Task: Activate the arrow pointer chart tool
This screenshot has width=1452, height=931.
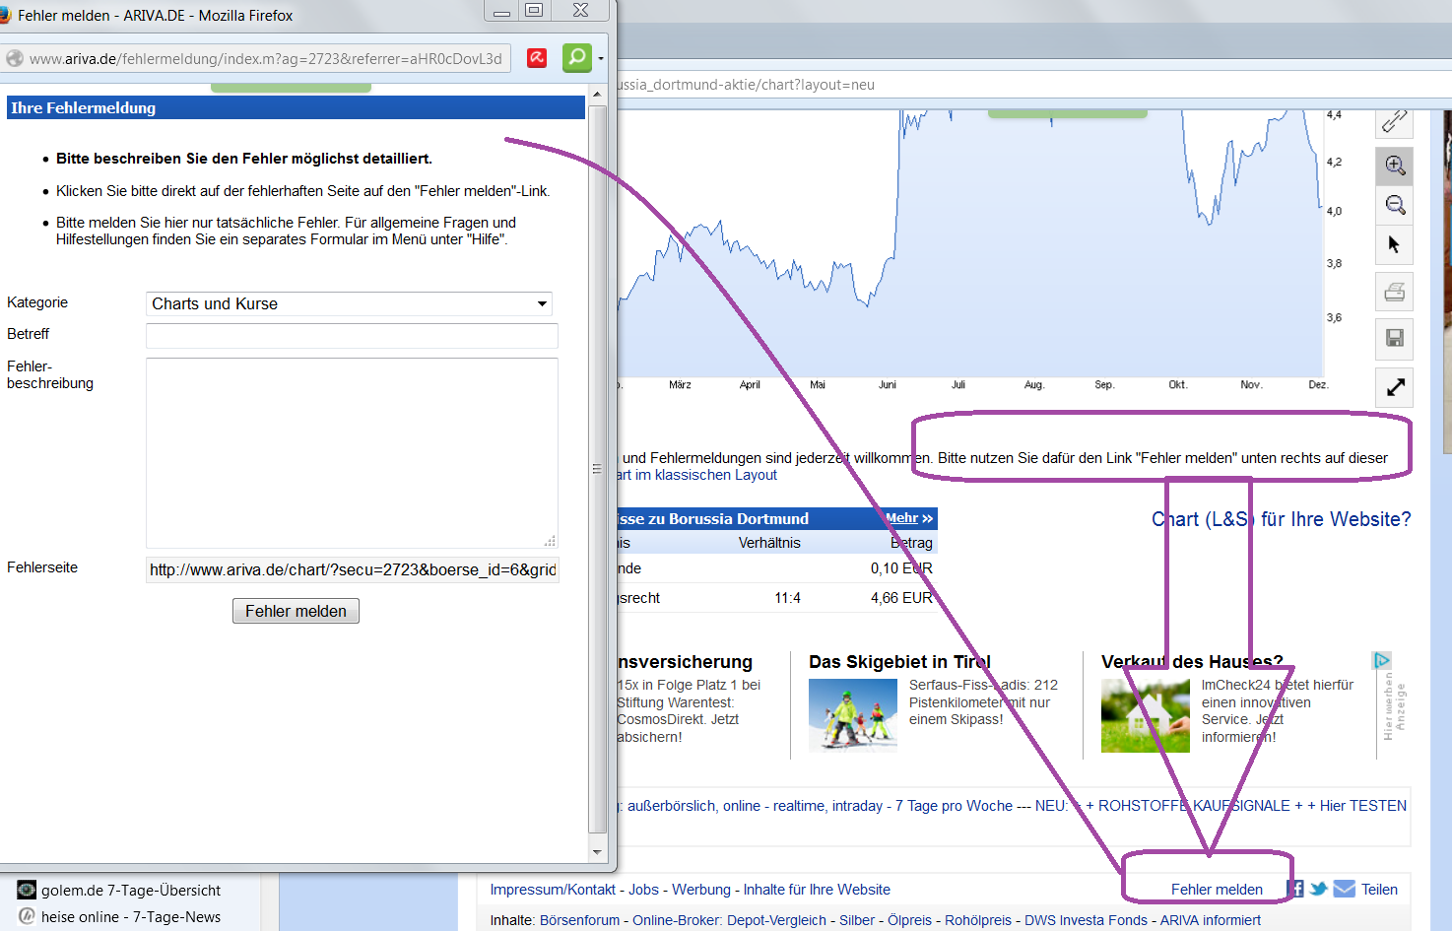Action: click(x=1395, y=244)
